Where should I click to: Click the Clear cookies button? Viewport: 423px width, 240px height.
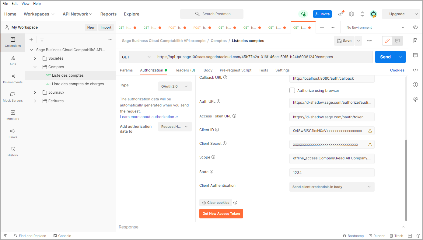216,203
